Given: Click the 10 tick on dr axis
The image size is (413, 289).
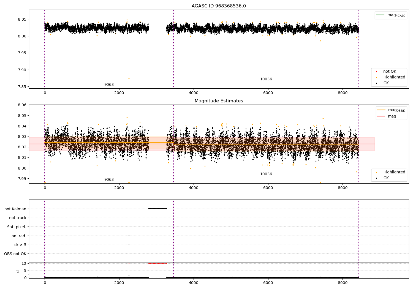Looking at the screenshot, I should pos(24,263).
